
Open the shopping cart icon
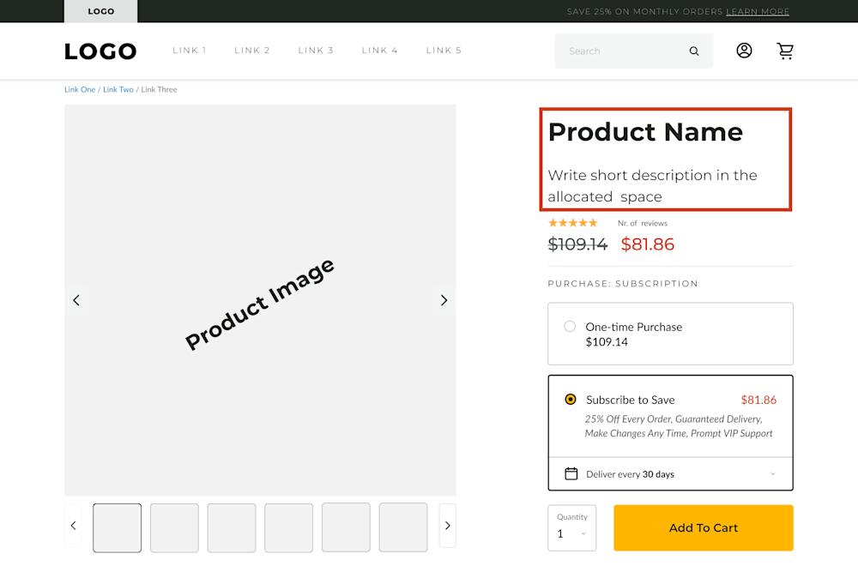tap(785, 51)
